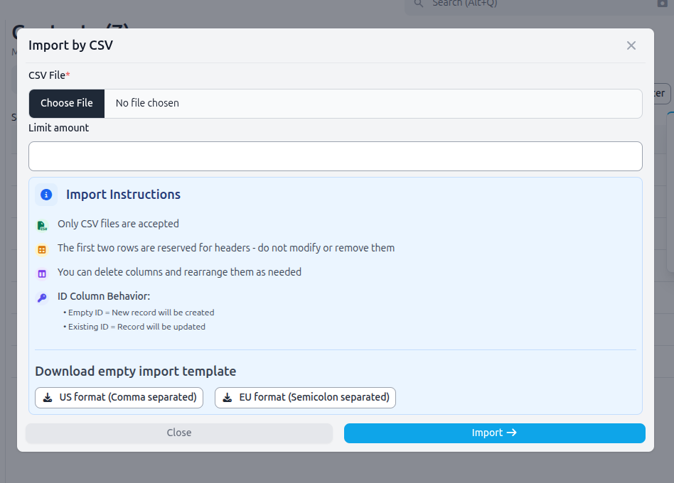Click the arrow icon inside the Import button

pos(511,433)
